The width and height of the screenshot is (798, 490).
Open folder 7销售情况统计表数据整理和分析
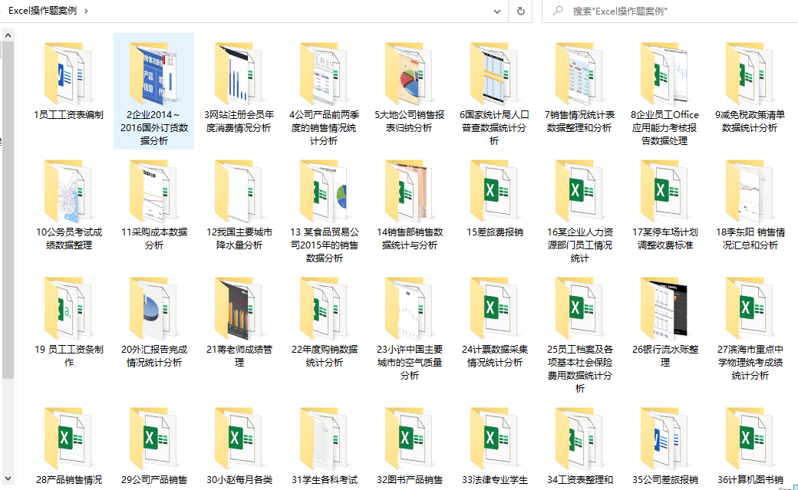click(x=579, y=87)
